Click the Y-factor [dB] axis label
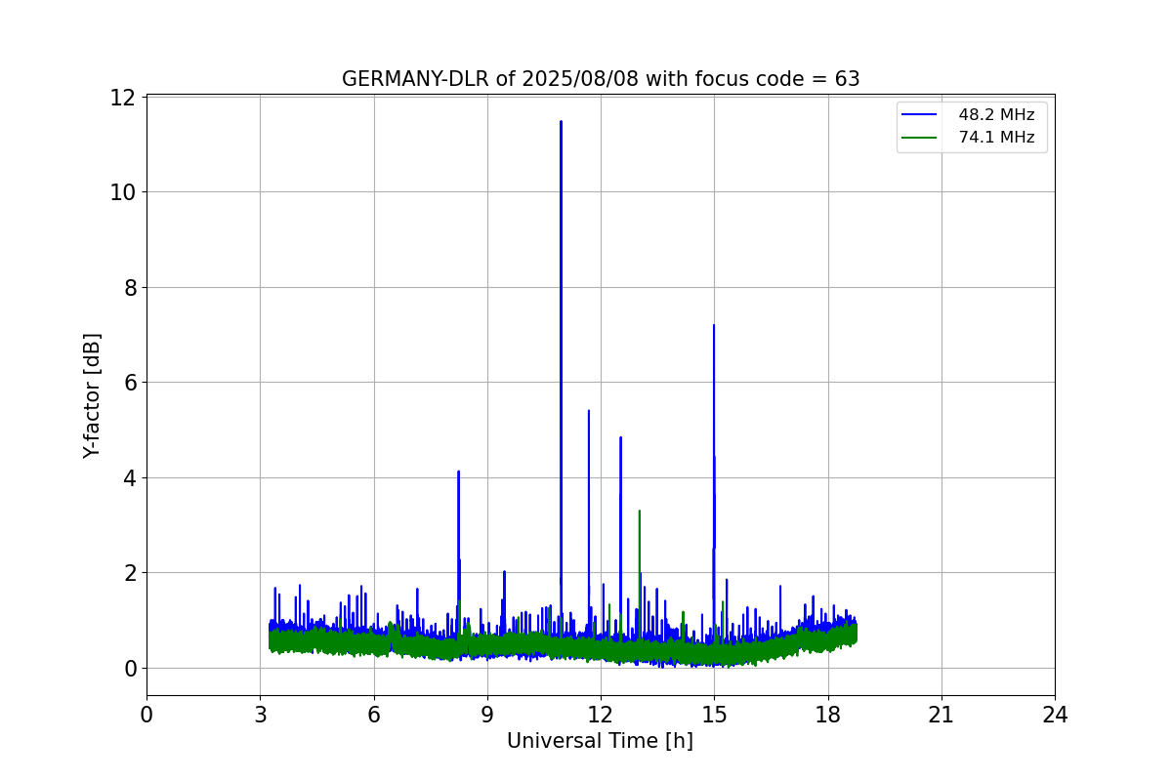Screen dimensions: 1172x781 point(92,395)
